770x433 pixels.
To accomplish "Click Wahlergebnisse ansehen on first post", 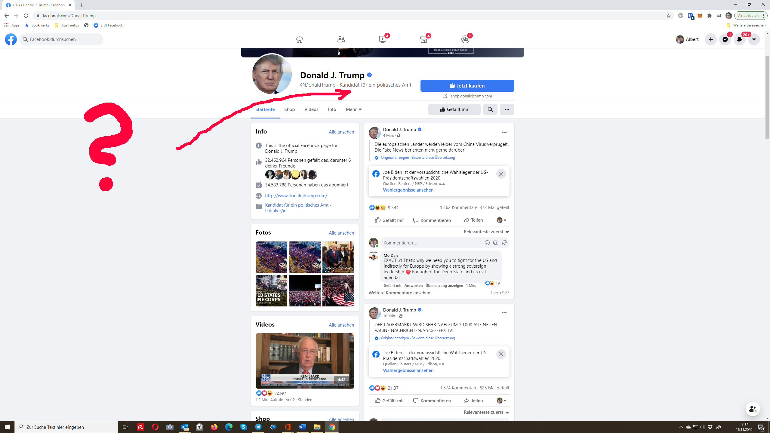I will coord(408,190).
